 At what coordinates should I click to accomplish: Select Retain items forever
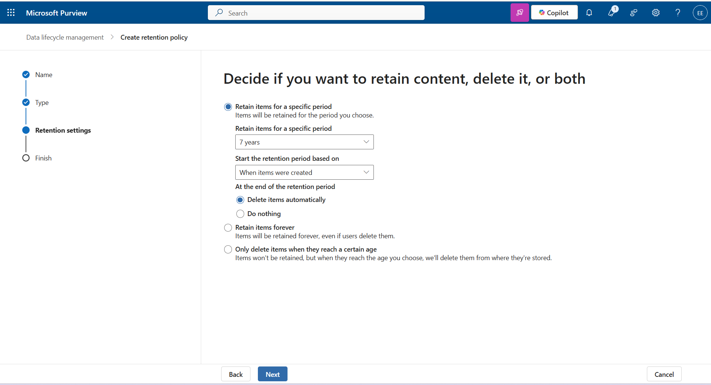tap(228, 228)
